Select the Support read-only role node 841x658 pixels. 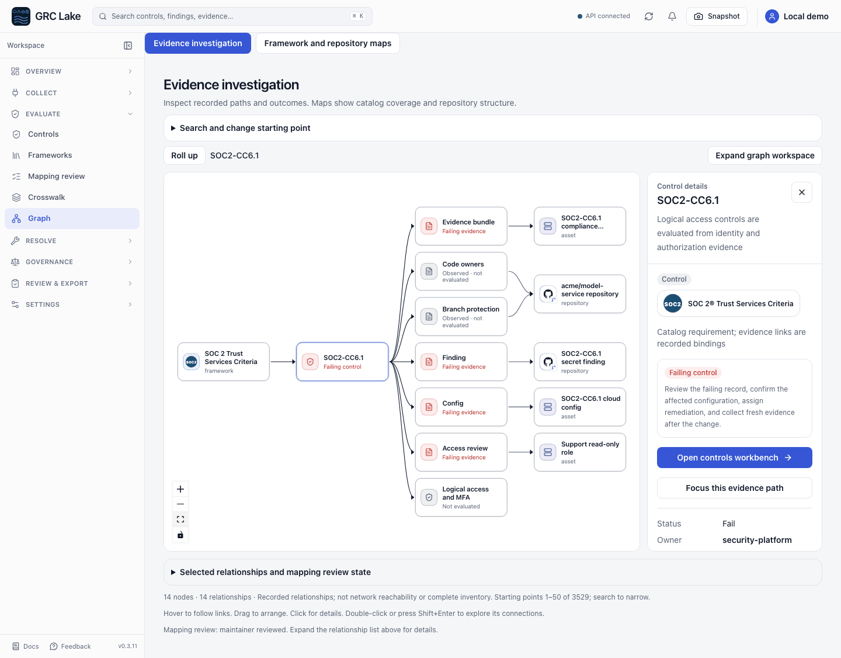(x=580, y=452)
